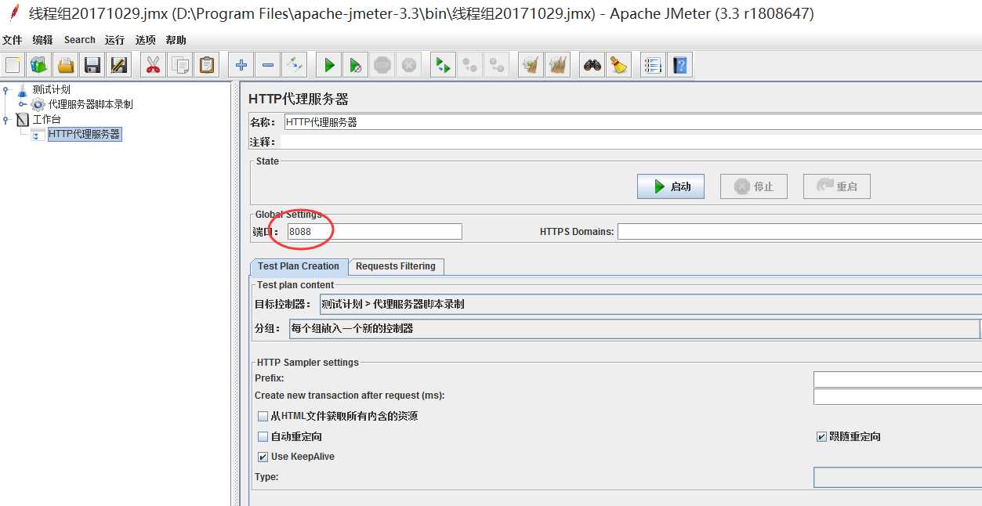Select 测试计划 in the tree

click(x=51, y=89)
